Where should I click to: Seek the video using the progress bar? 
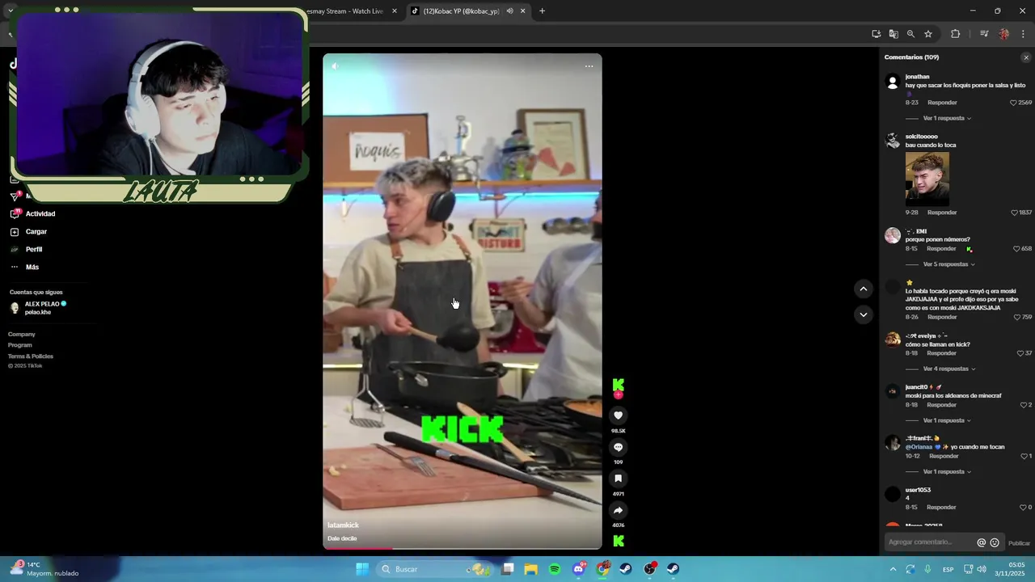463,548
